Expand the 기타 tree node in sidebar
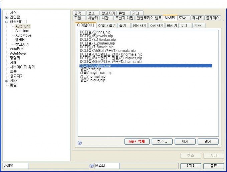Image resolution: width=227 pixels, height=172 pixels. click(7, 81)
